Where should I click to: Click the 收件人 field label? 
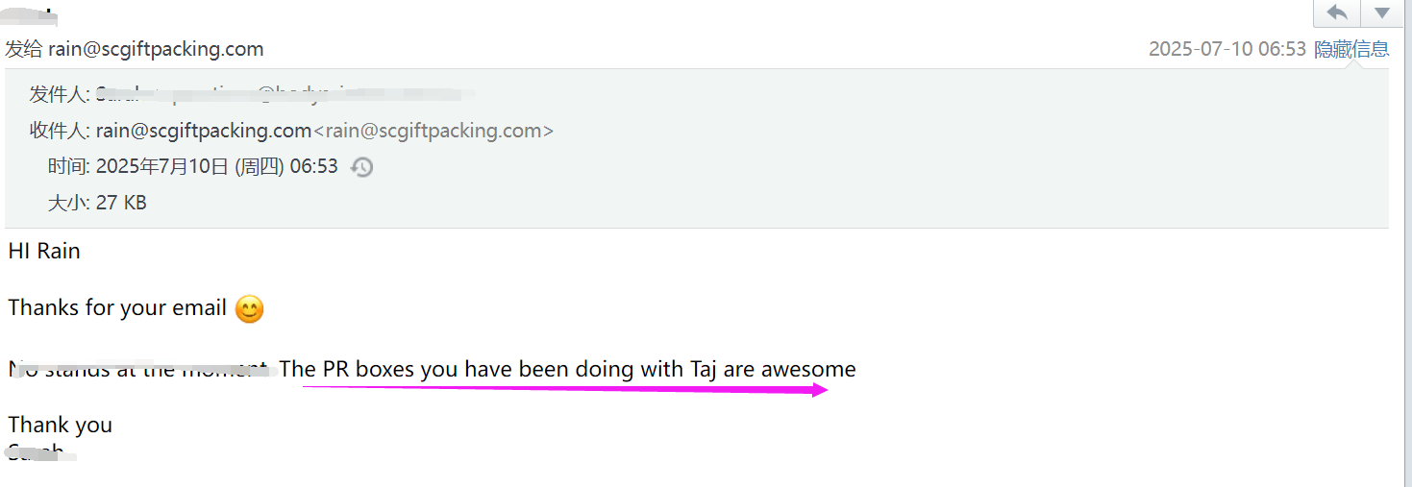point(60,131)
